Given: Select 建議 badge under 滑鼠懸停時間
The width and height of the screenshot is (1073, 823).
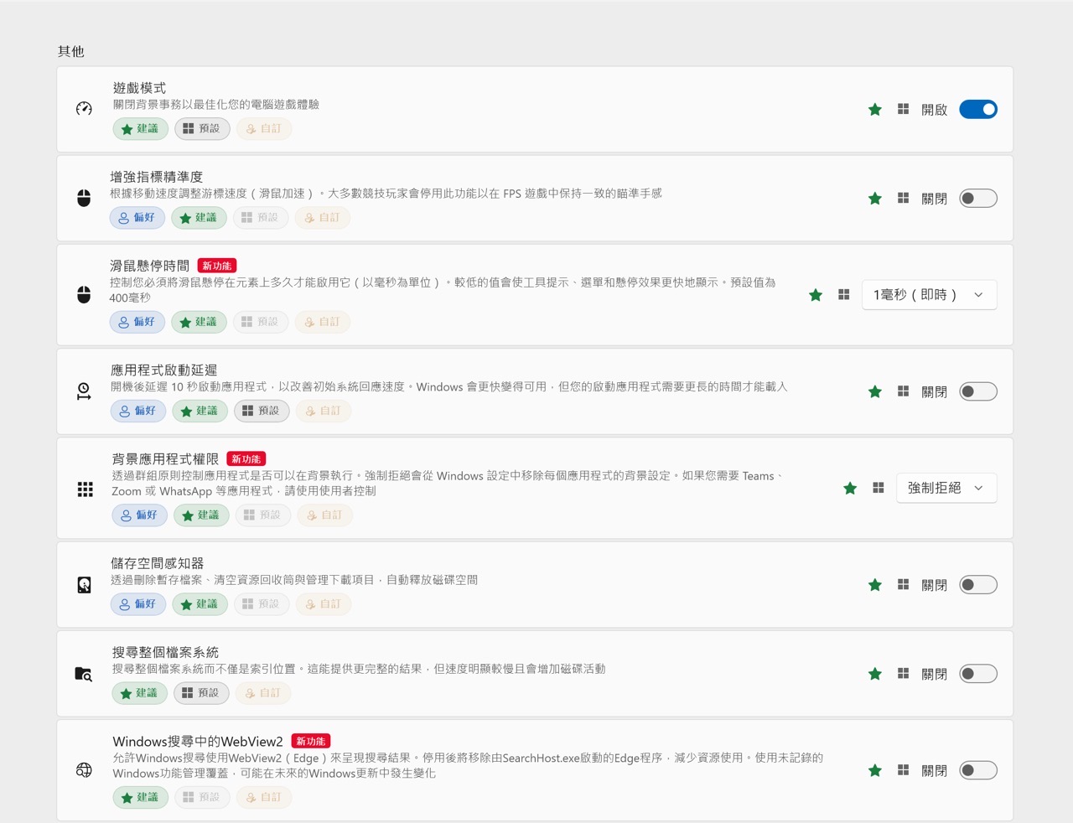Looking at the screenshot, I should [x=199, y=322].
